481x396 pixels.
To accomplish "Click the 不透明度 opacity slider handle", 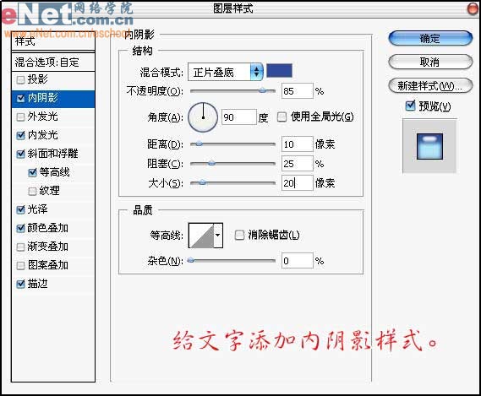I will click(x=263, y=90).
